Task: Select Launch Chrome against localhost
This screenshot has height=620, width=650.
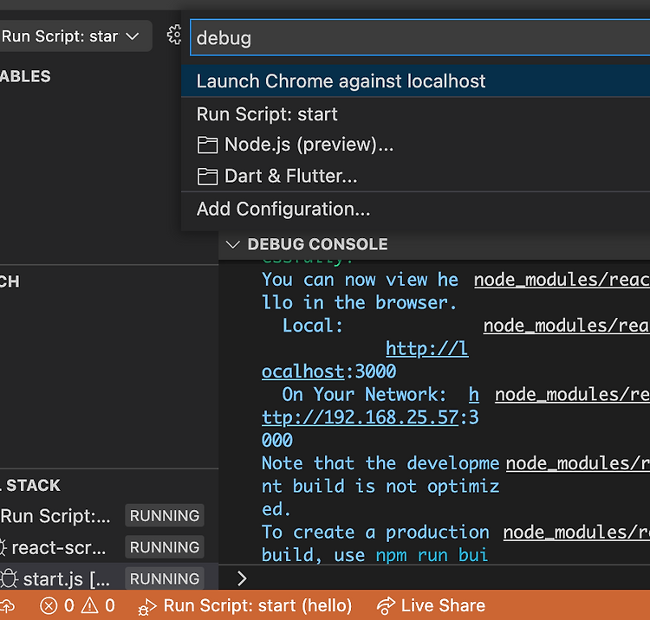Action: tap(341, 81)
